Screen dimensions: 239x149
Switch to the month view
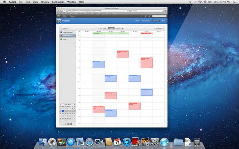pos(118,28)
